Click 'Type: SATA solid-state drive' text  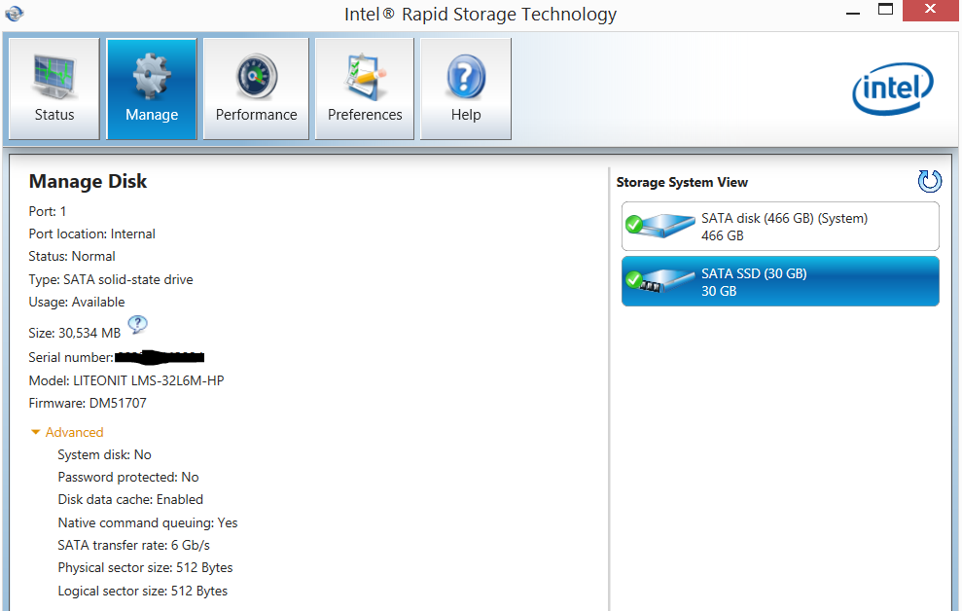pos(111,280)
